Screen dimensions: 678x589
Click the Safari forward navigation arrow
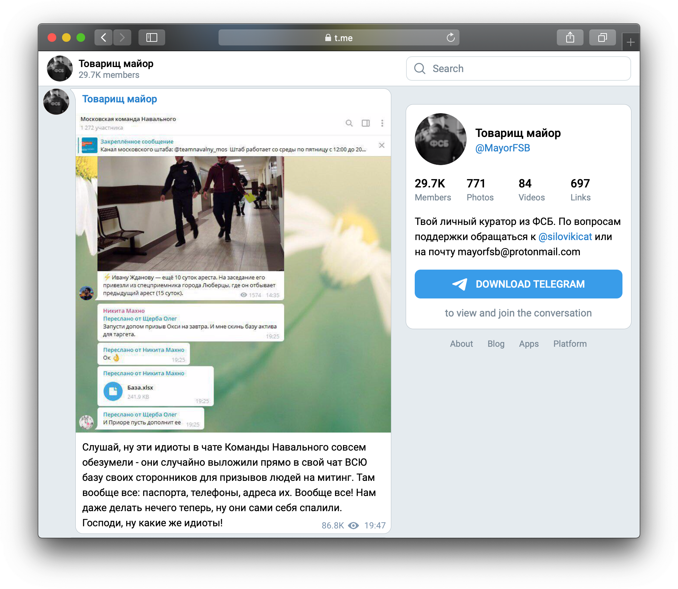(x=122, y=37)
